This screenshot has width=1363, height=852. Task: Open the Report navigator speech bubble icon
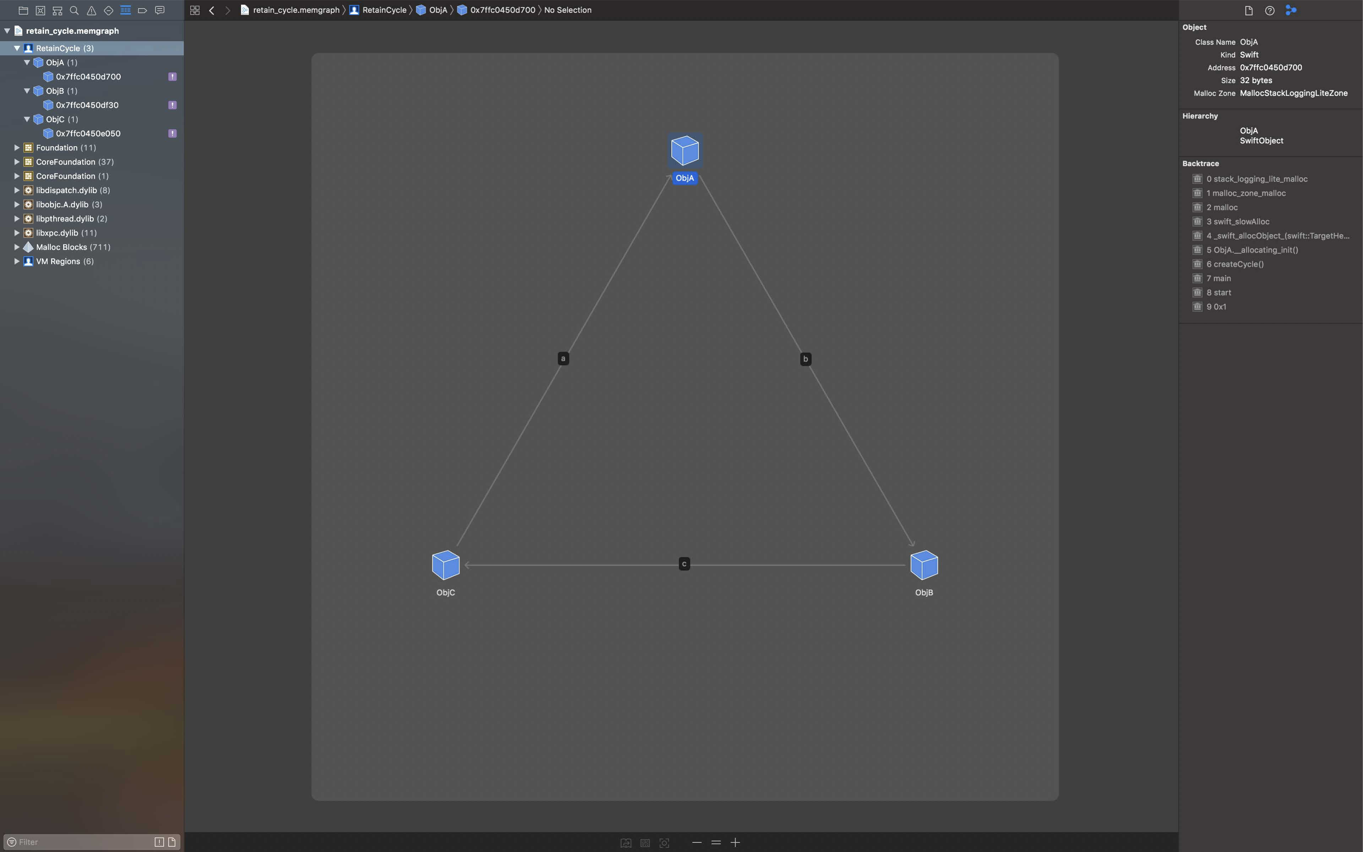tap(159, 10)
